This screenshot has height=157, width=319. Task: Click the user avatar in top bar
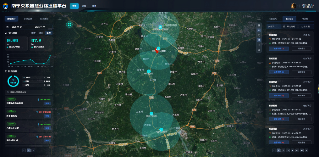[294, 6]
